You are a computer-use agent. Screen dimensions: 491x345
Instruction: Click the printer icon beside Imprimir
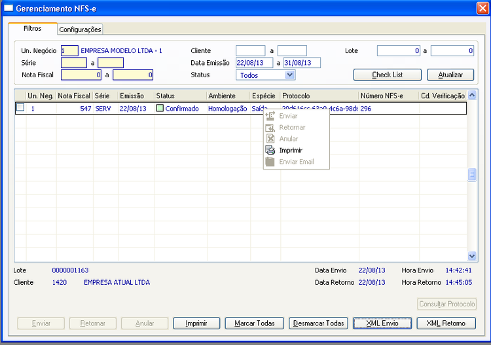tap(270, 151)
